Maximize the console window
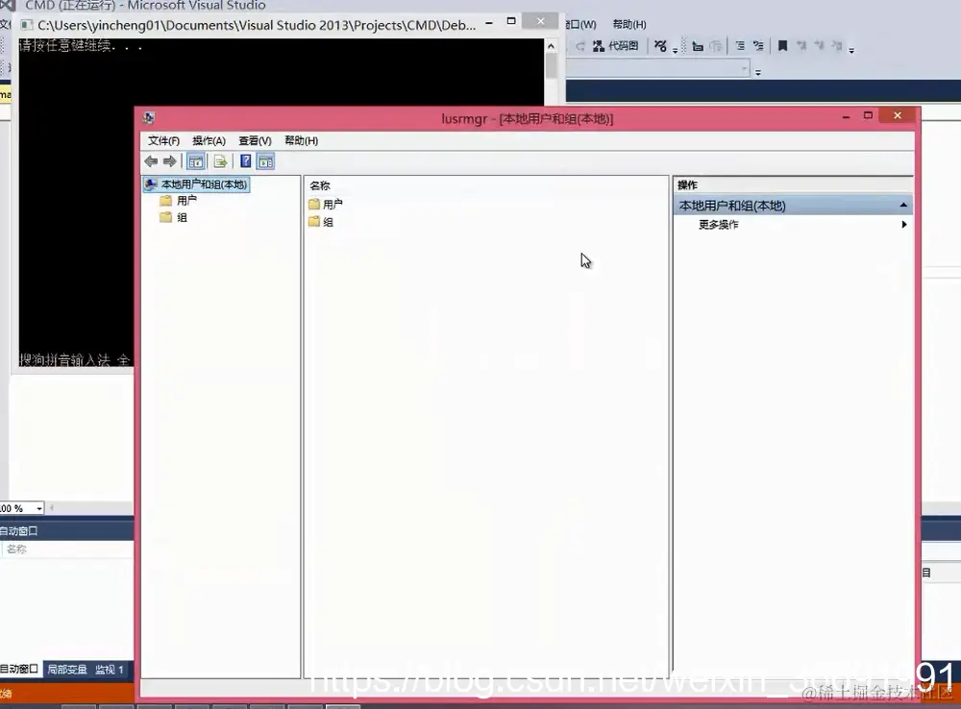This screenshot has height=709, width=961. (x=511, y=21)
